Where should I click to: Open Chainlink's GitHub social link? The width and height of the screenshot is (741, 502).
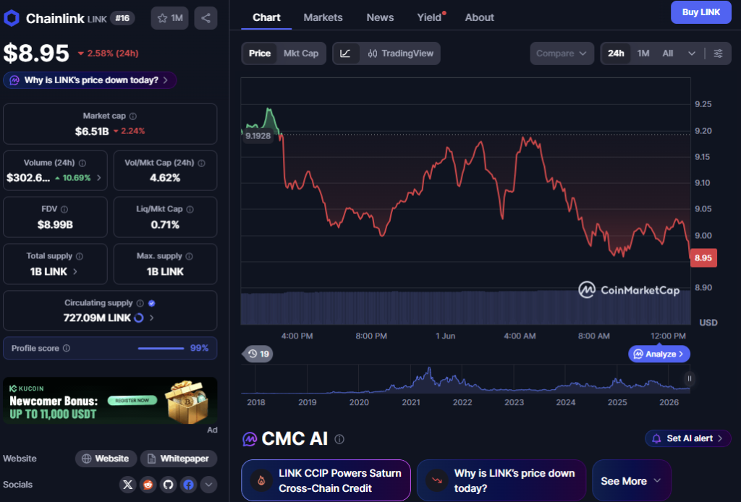point(168,485)
